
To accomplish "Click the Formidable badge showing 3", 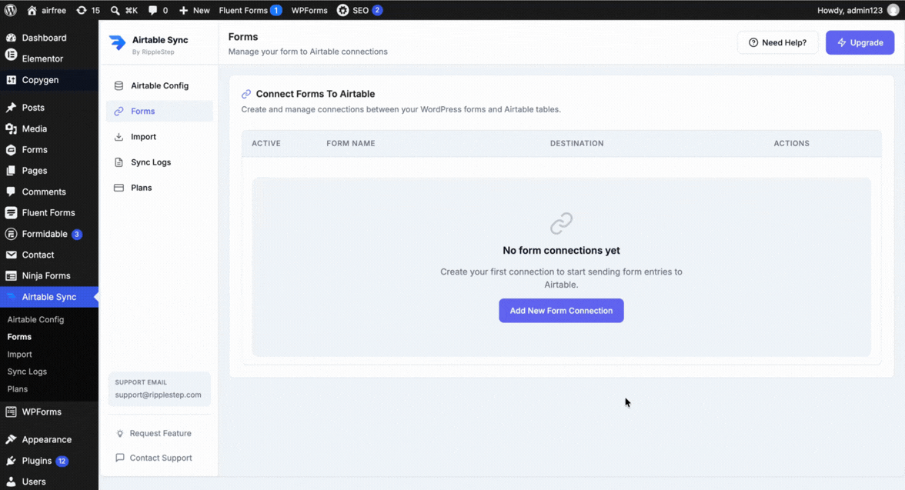I will (77, 234).
